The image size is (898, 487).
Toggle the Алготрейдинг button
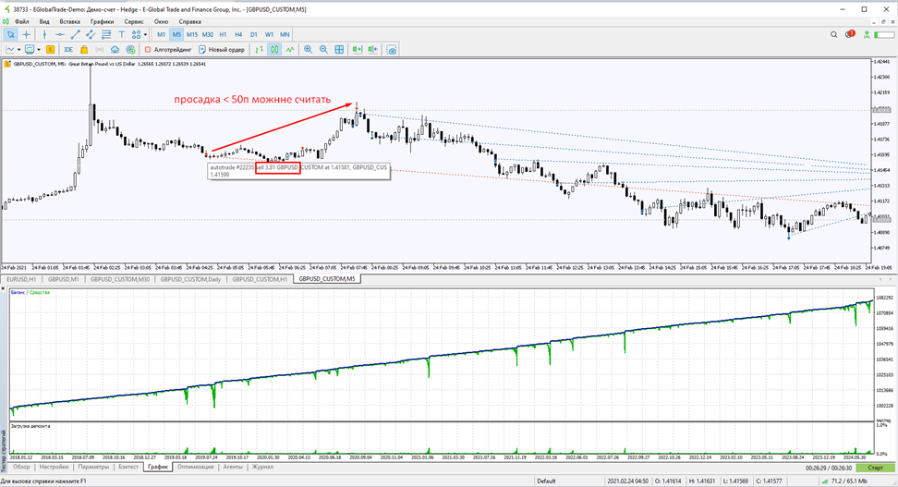click(168, 50)
